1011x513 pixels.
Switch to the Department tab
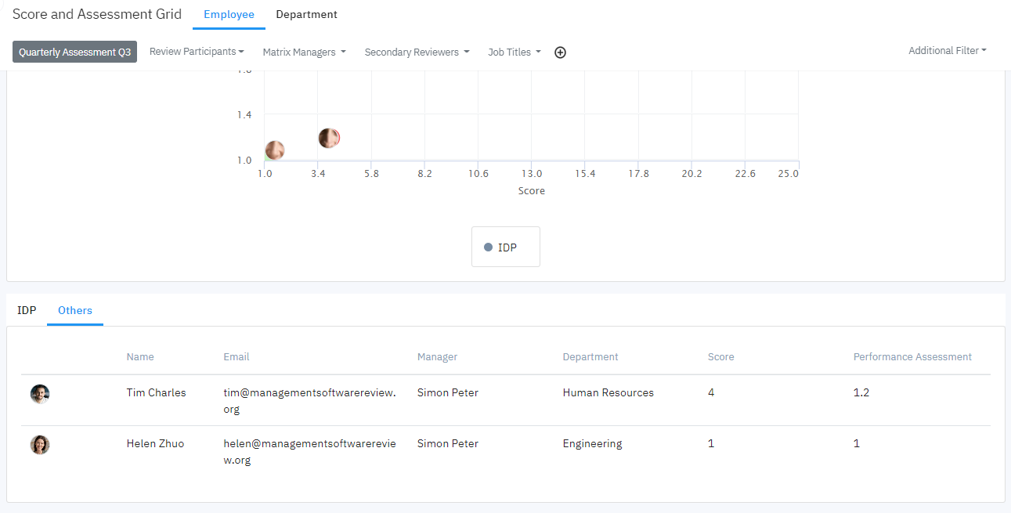(x=306, y=15)
